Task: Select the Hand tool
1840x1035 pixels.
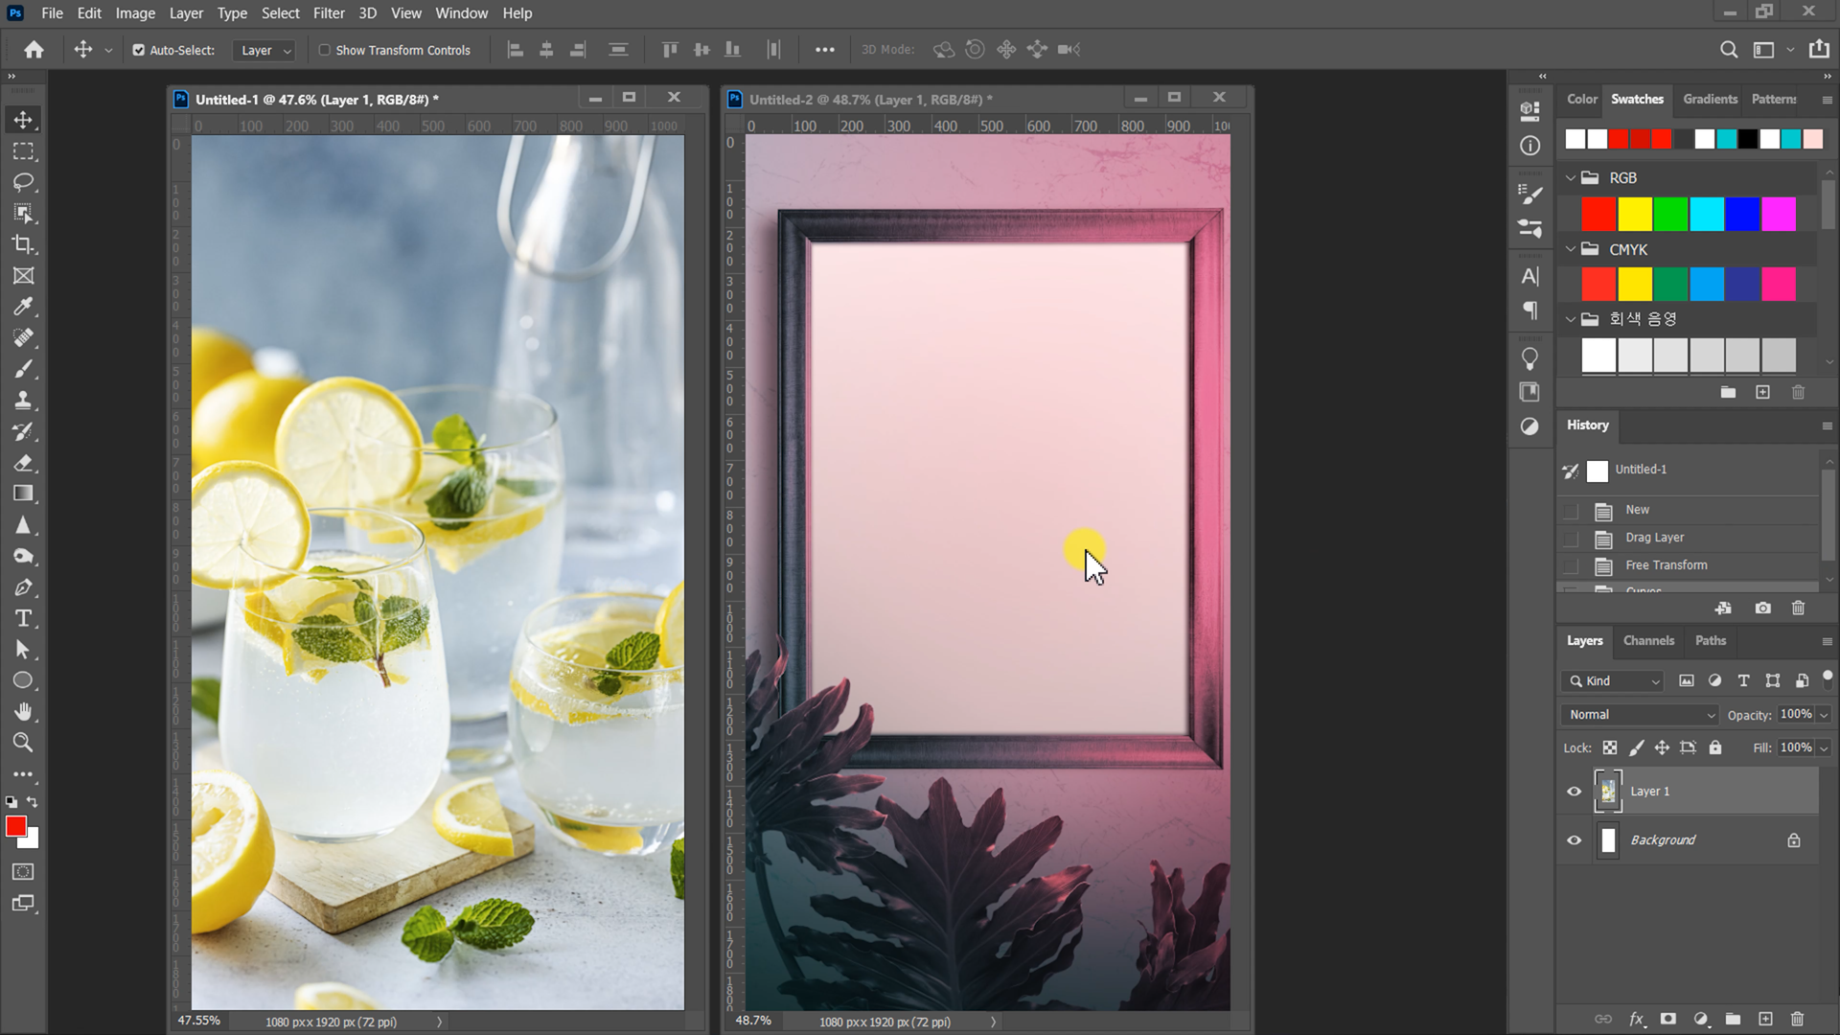Action: (x=23, y=711)
